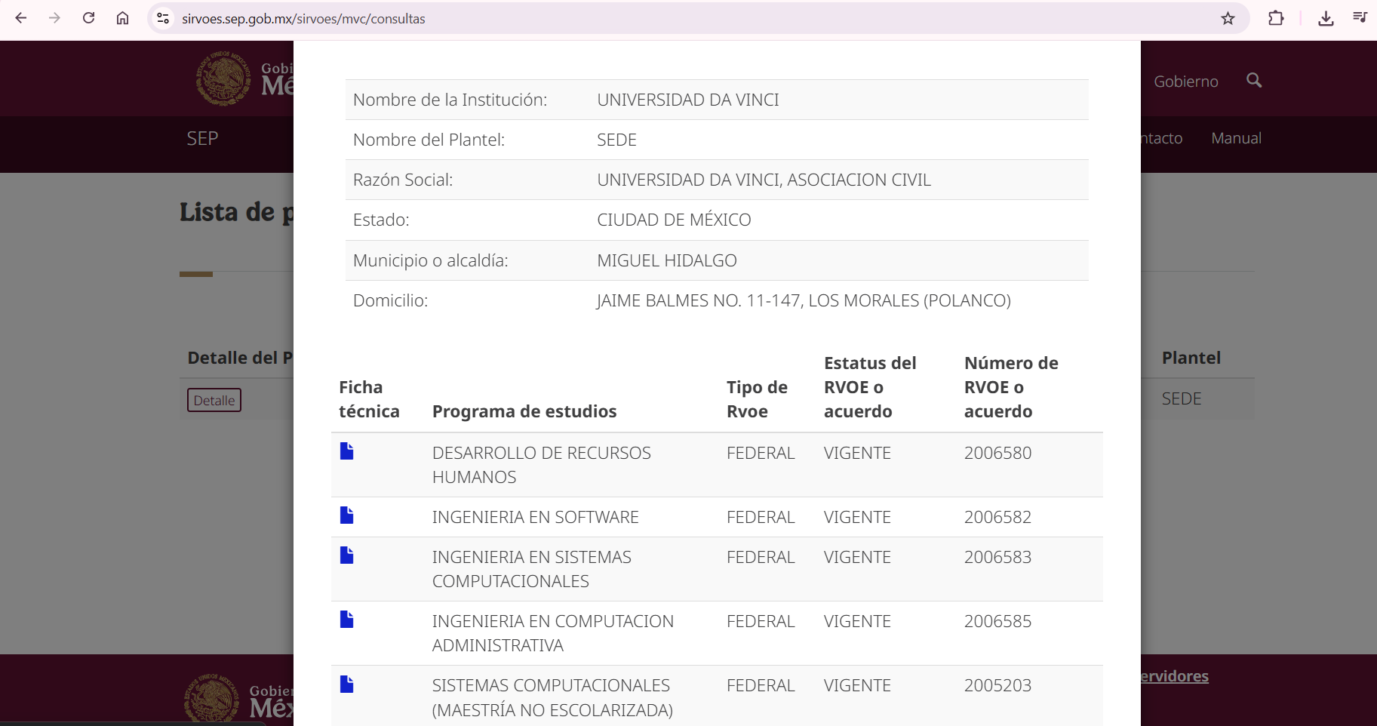Click the Ficha técnica column header
This screenshot has height=726, width=1377.
pos(369,399)
